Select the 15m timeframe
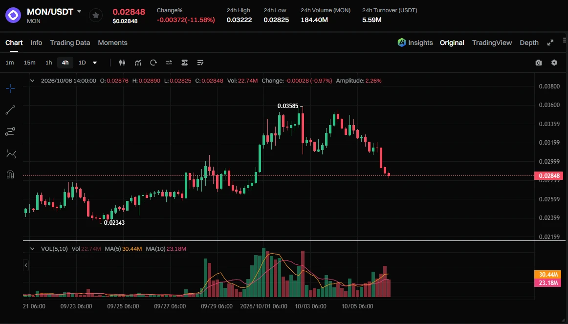The height and width of the screenshot is (324, 568). click(x=30, y=63)
